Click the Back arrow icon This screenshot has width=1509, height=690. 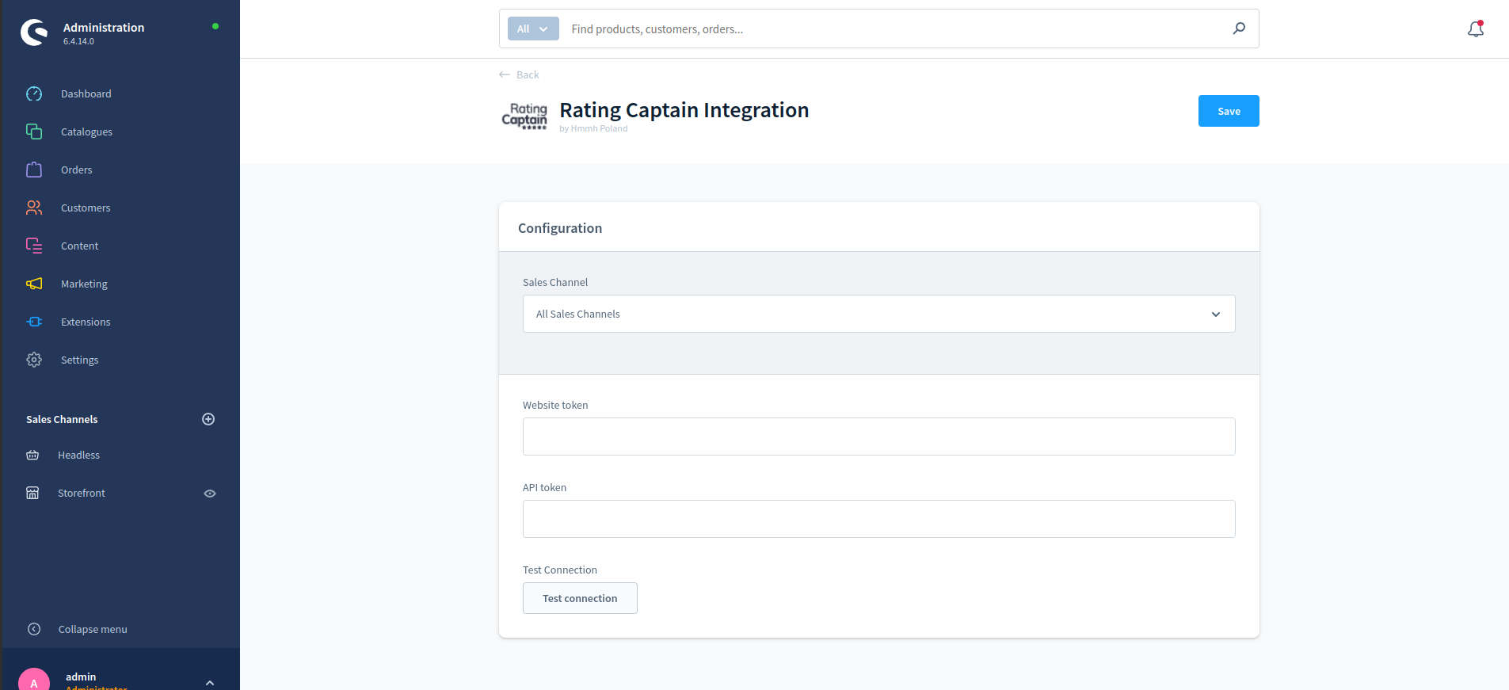505,74
